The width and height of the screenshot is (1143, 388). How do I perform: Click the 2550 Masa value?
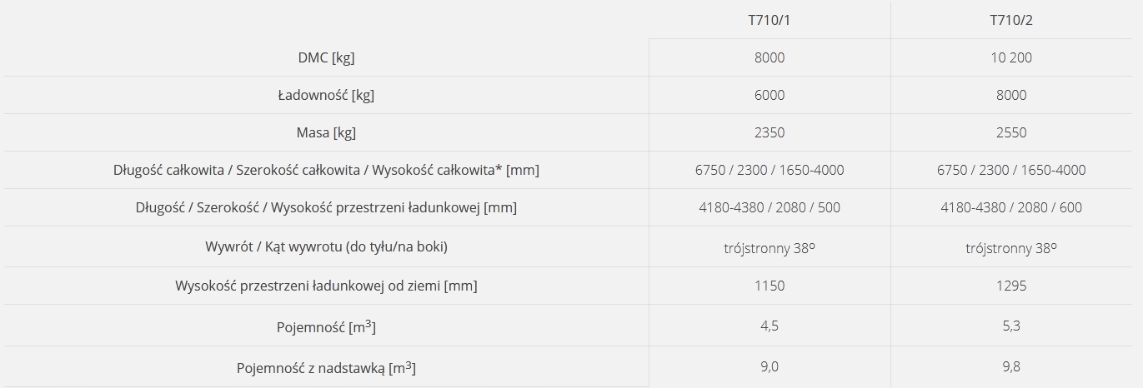(1010, 132)
